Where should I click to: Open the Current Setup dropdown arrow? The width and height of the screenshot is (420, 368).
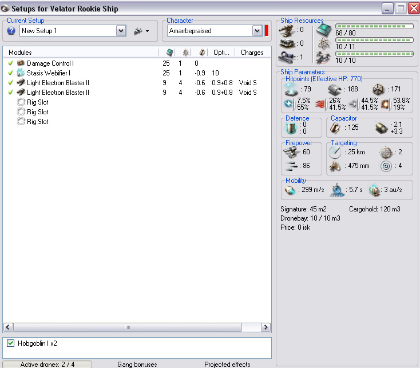pyautogui.click(x=121, y=31)
